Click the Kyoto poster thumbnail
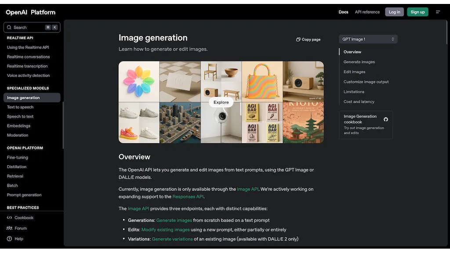Viewport: 450px width, 253px height. tap(303, 123)
